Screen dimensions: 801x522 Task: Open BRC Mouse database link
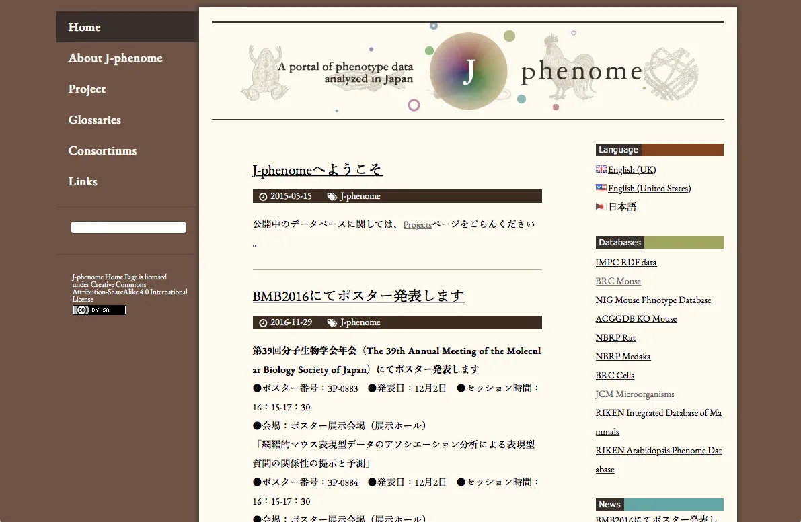[617, 281]
